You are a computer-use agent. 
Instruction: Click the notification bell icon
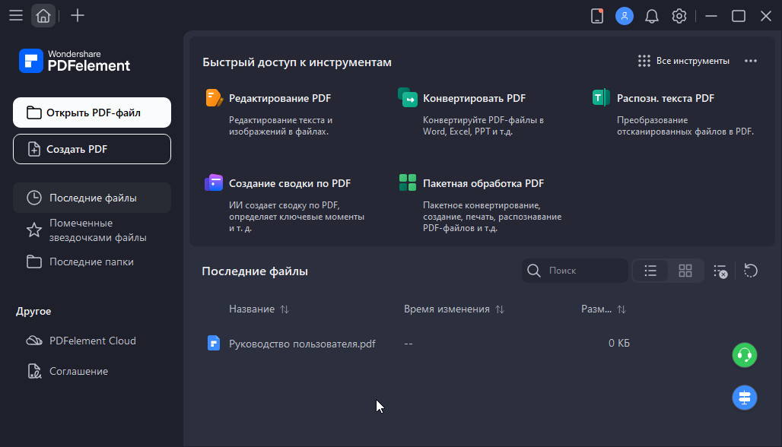[x=652, y=16]
